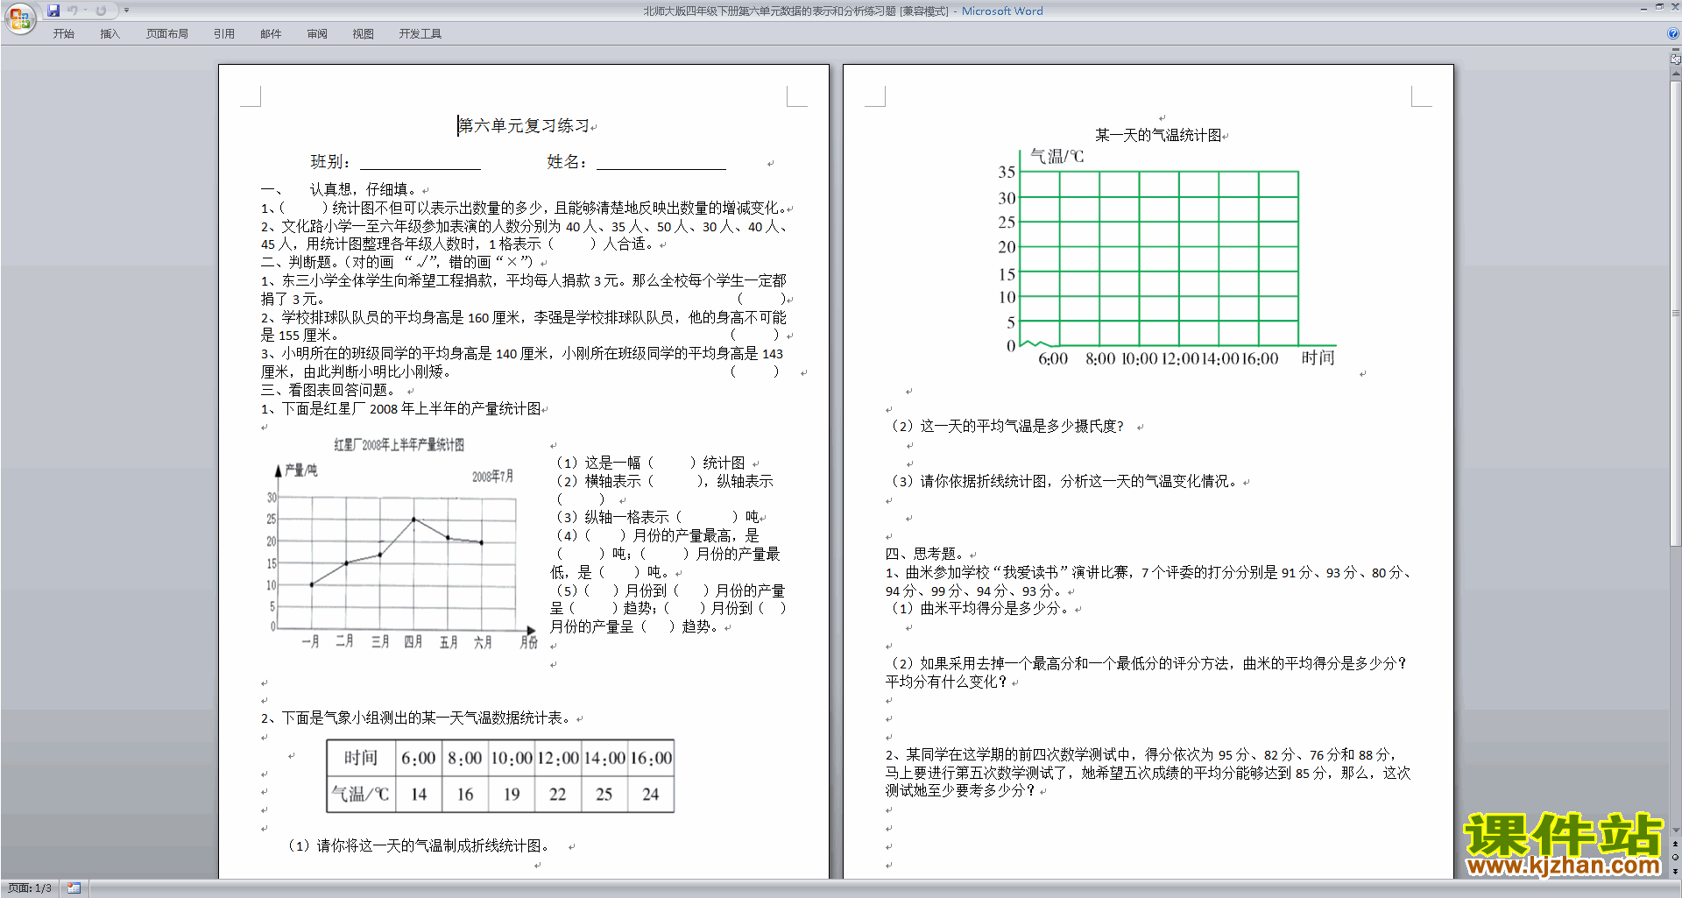Click line (1) 请你将这一天的气温制成折线统计图
Screen dimensions: 1682x898
point(420,846)
